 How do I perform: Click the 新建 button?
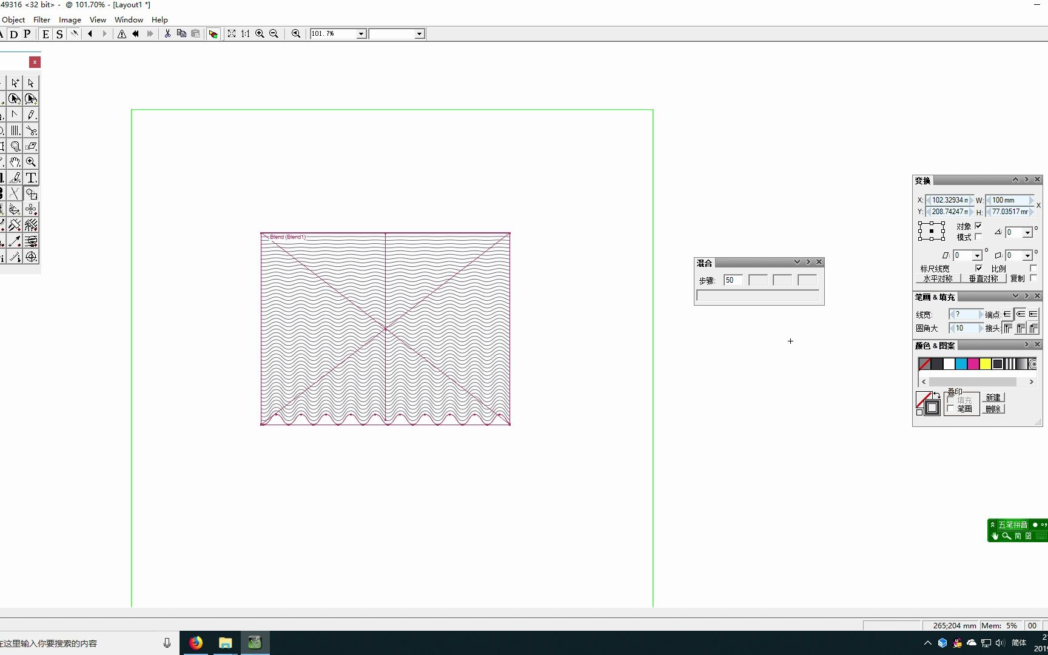click(x=993, y=397)
